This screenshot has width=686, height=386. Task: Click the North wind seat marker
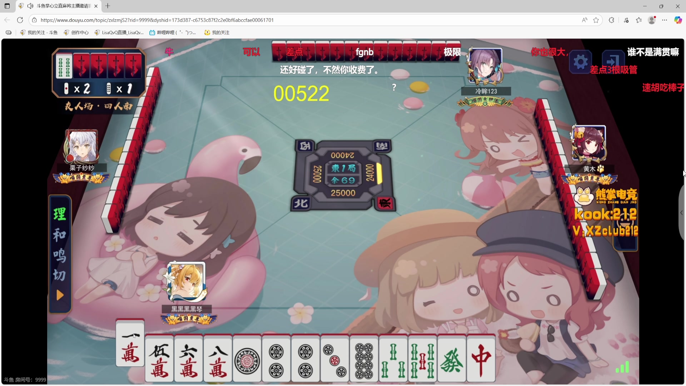coord(301,203)
